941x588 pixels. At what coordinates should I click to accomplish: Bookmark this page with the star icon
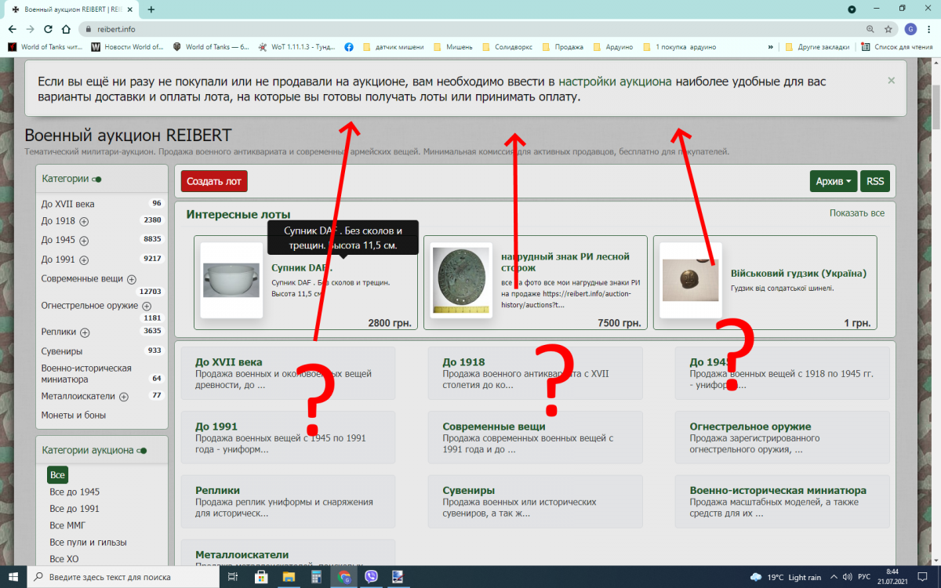(888, 29)
